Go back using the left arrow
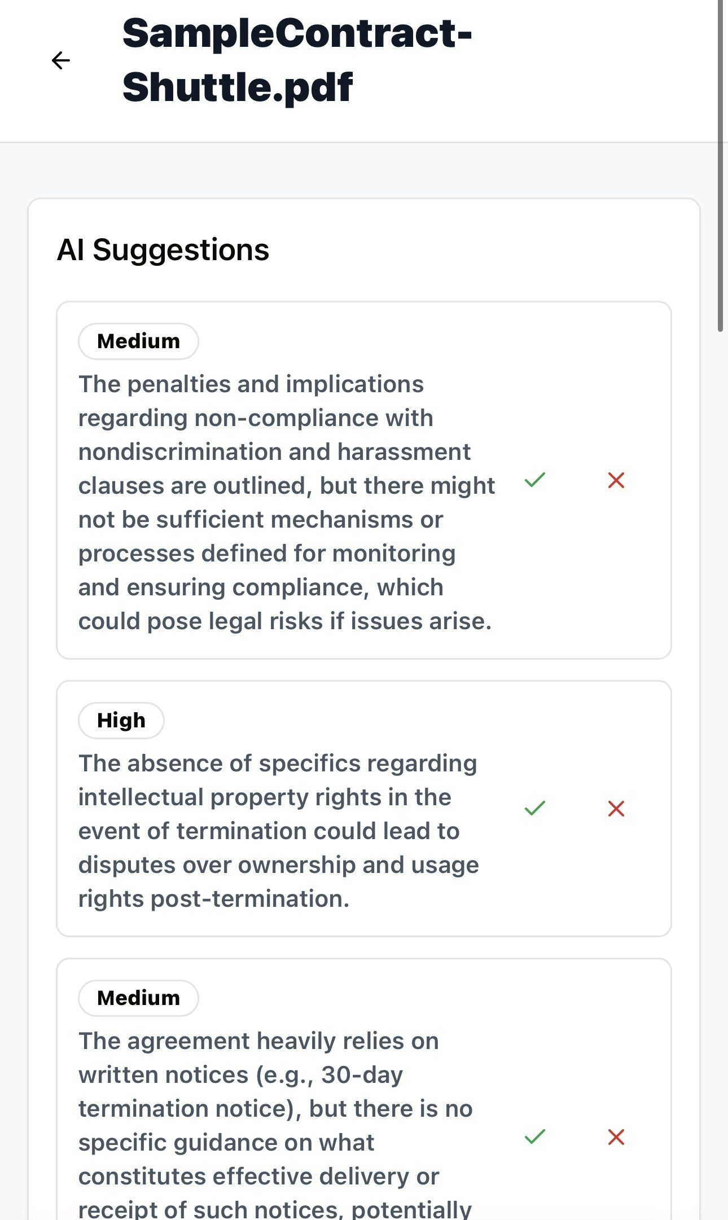 tap(60, 60)
